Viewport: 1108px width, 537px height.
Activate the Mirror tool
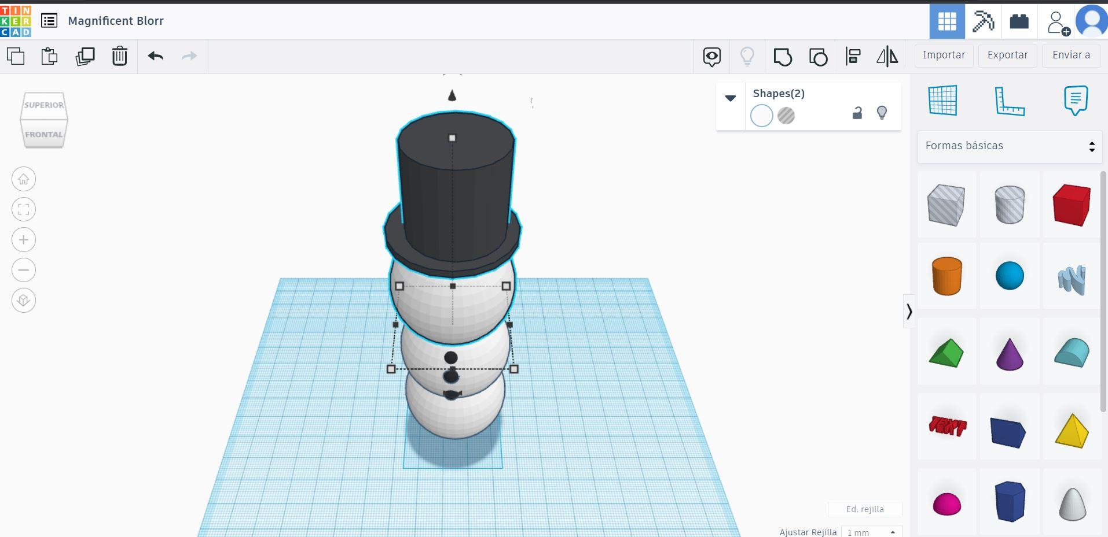pyautogui.click(x=887, y=57)
